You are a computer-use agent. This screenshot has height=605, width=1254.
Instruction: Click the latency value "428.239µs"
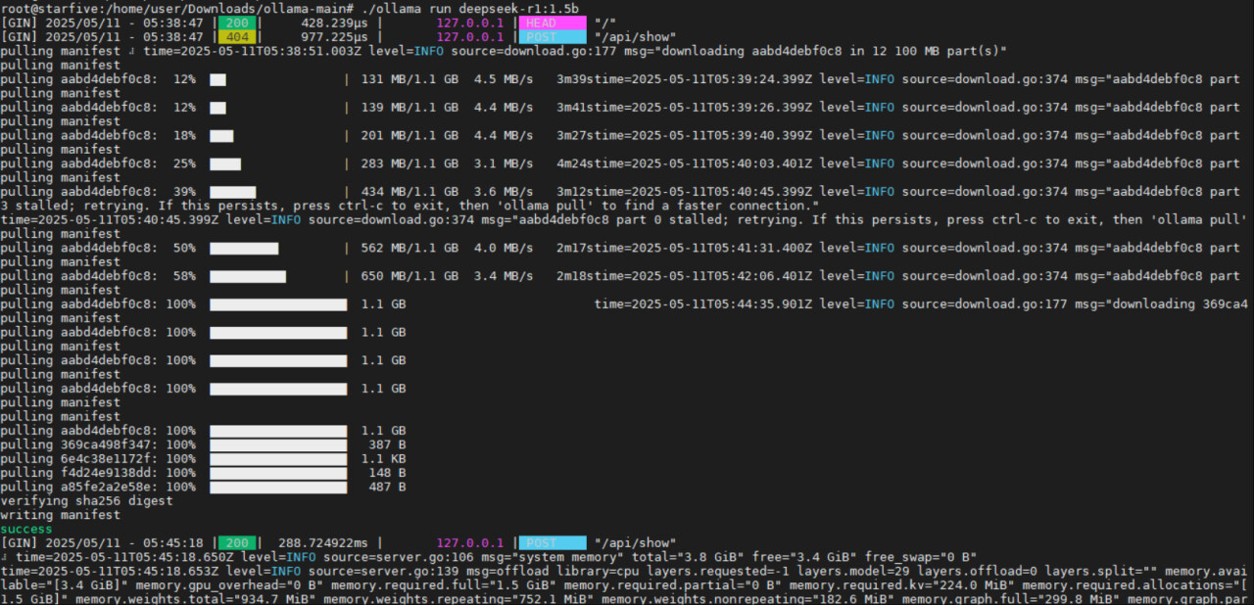click(x=336, y=23)
